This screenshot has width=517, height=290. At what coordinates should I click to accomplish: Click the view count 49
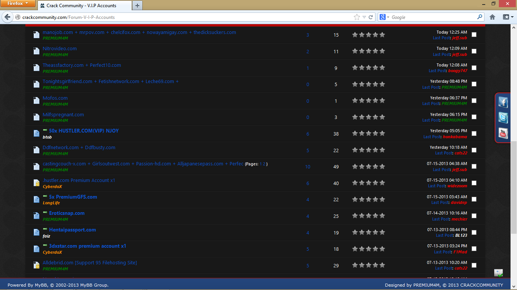(x=336, y=167)
